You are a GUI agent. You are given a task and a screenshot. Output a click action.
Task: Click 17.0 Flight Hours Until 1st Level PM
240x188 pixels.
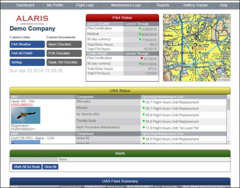pyautogui.click(x=172, y=128)
